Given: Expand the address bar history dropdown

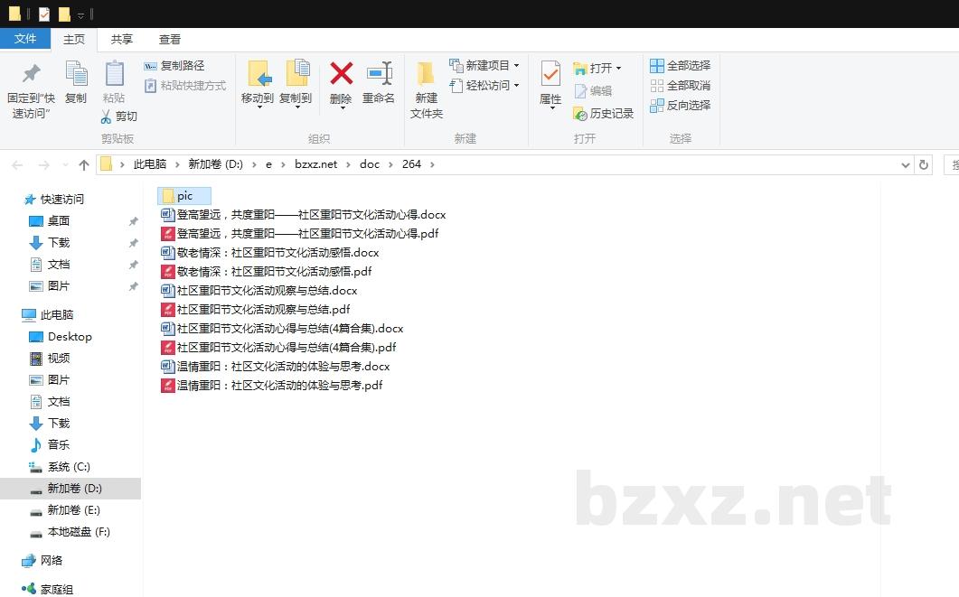Looking at the screenshot, I should [x=906, y=164].
